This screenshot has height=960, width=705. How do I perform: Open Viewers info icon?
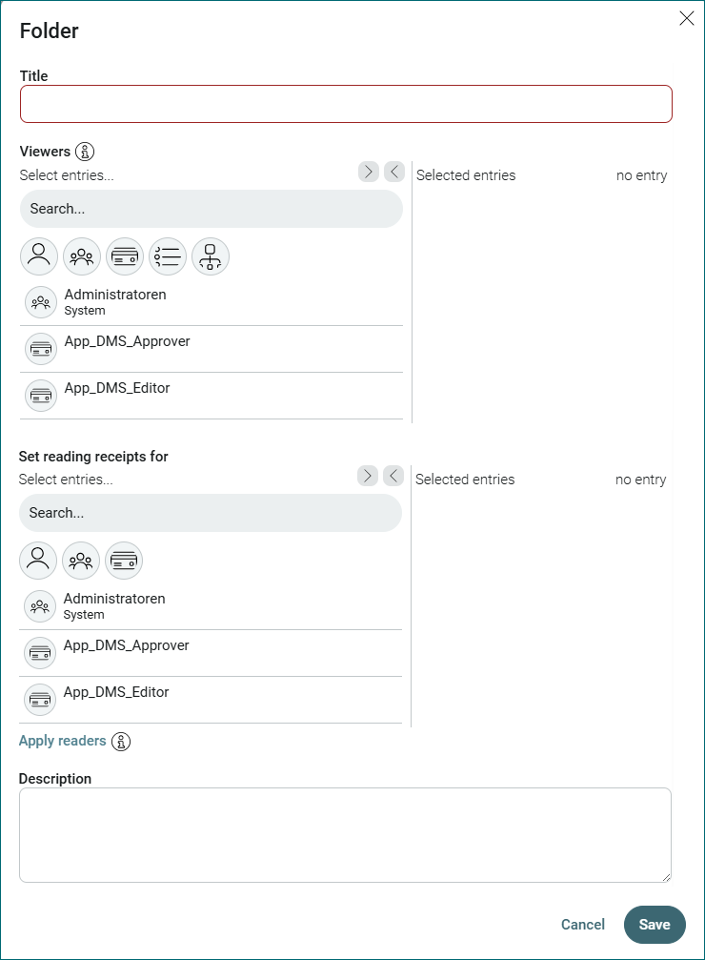[x=85, y=152]
